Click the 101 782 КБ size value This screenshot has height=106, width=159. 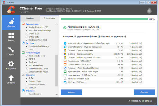pyautogui.click(x=118, y=54)
